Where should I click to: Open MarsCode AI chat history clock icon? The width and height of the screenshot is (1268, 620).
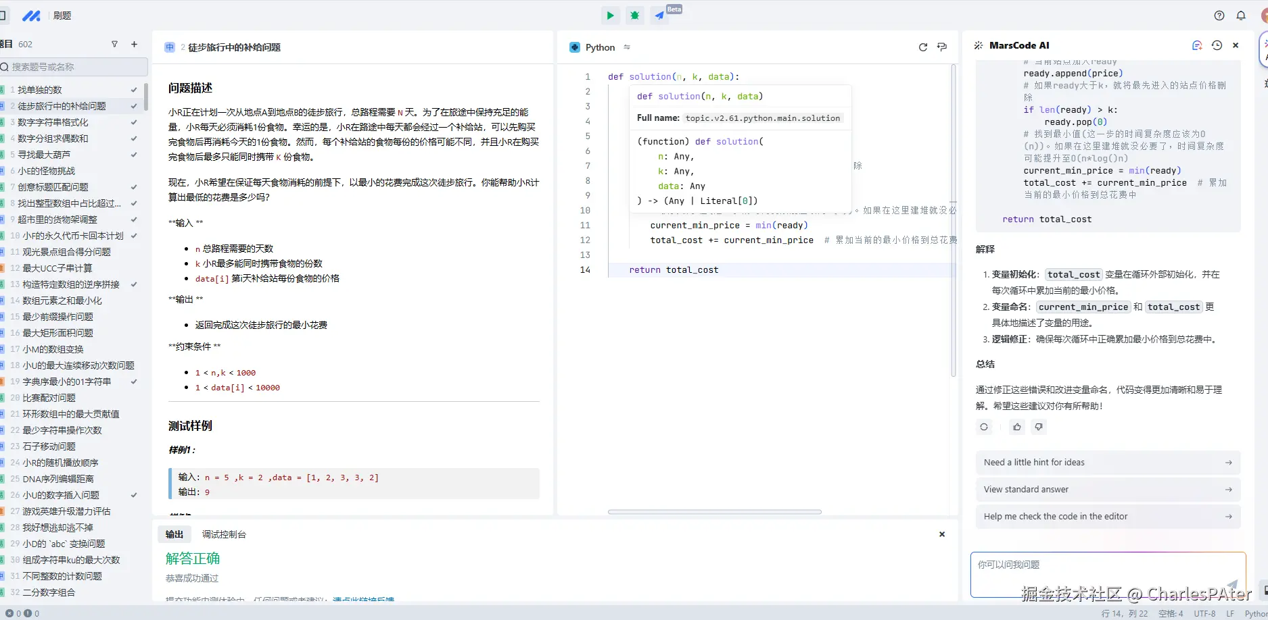click(x=1216, y=45)
